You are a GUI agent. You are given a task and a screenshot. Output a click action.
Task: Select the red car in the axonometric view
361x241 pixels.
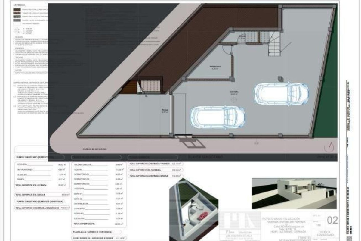point(203,216)
